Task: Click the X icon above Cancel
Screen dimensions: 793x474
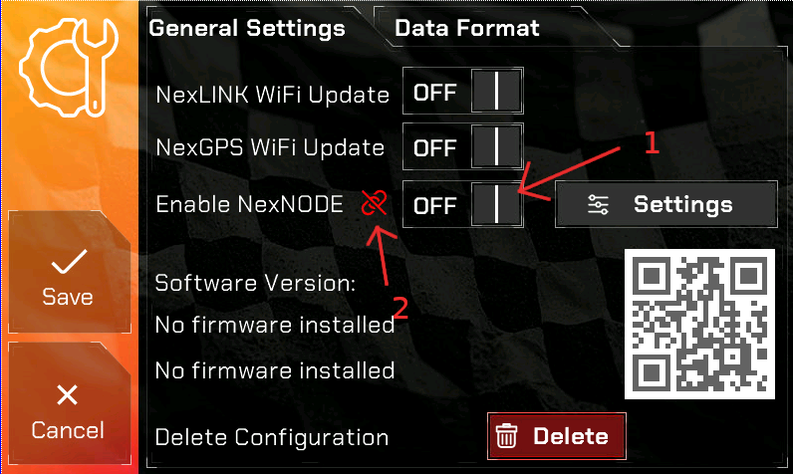Action: coord(68,394)
